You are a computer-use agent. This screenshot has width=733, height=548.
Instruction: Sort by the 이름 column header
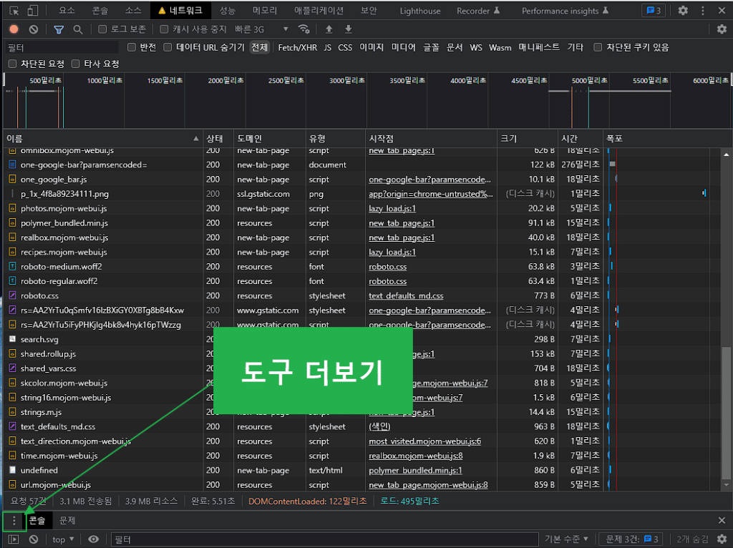(x=103, y=139)
